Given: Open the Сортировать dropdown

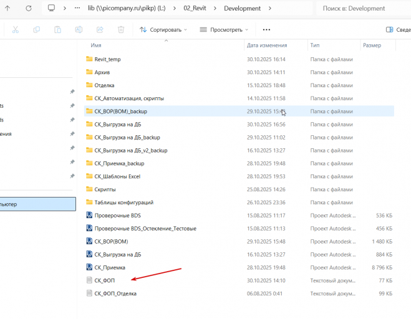Looking at the screenshot, I should [163, 30].
